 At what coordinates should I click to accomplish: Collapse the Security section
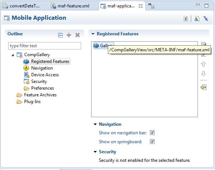[95, 152]
